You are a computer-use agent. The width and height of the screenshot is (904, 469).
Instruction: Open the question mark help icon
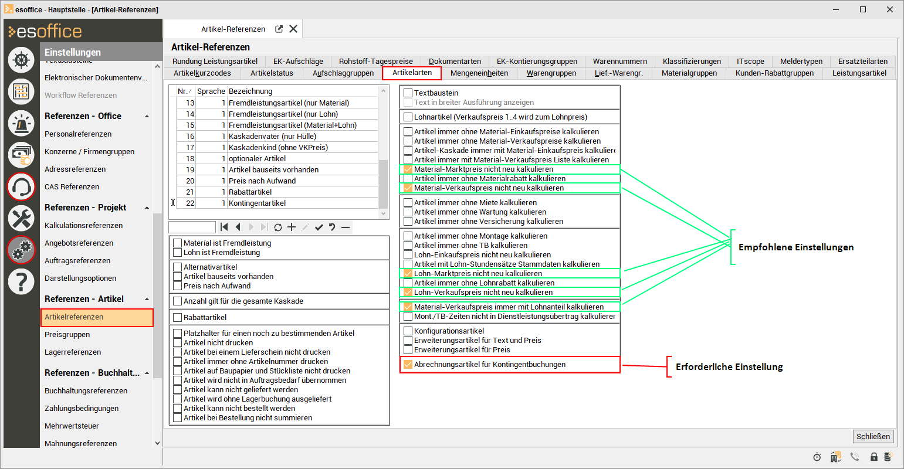[21, 281]
